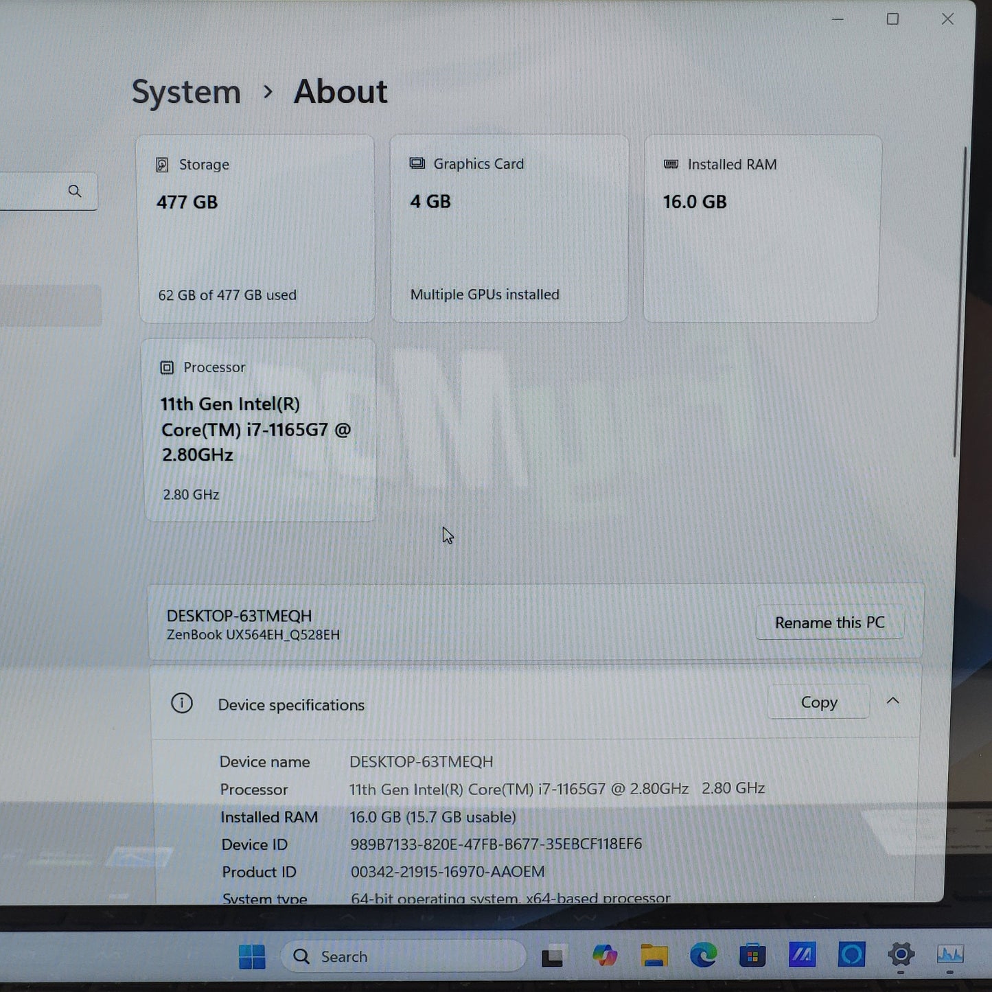Viewport: 992px width, 992px height.
Task: Click the Installed RAM chip icon
Action: point(671,164)
